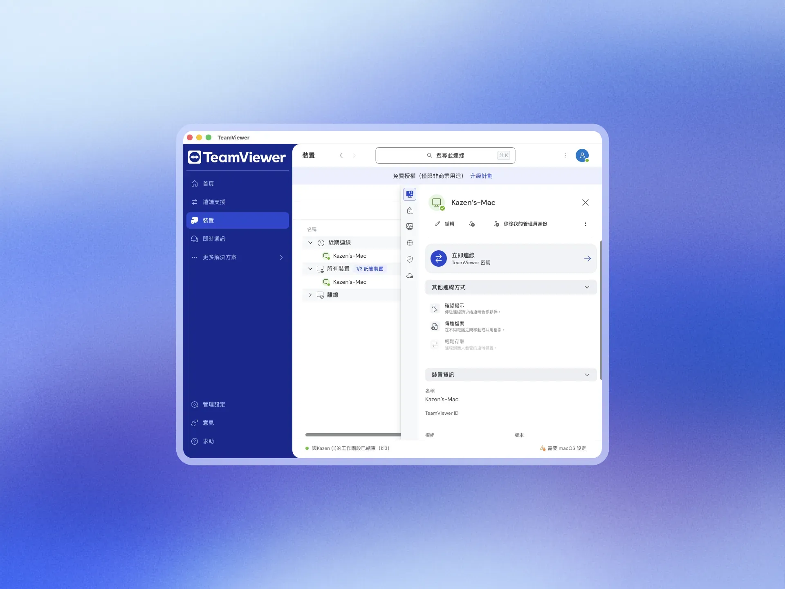The width and height of the screenshot is (785, 589).
Task: Open the lock list panel icon
Action: 410,211
